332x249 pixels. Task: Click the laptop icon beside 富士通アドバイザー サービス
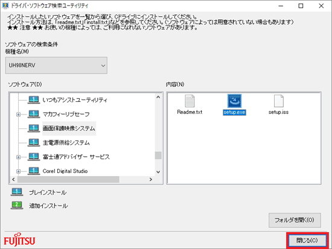coord(34,157)
